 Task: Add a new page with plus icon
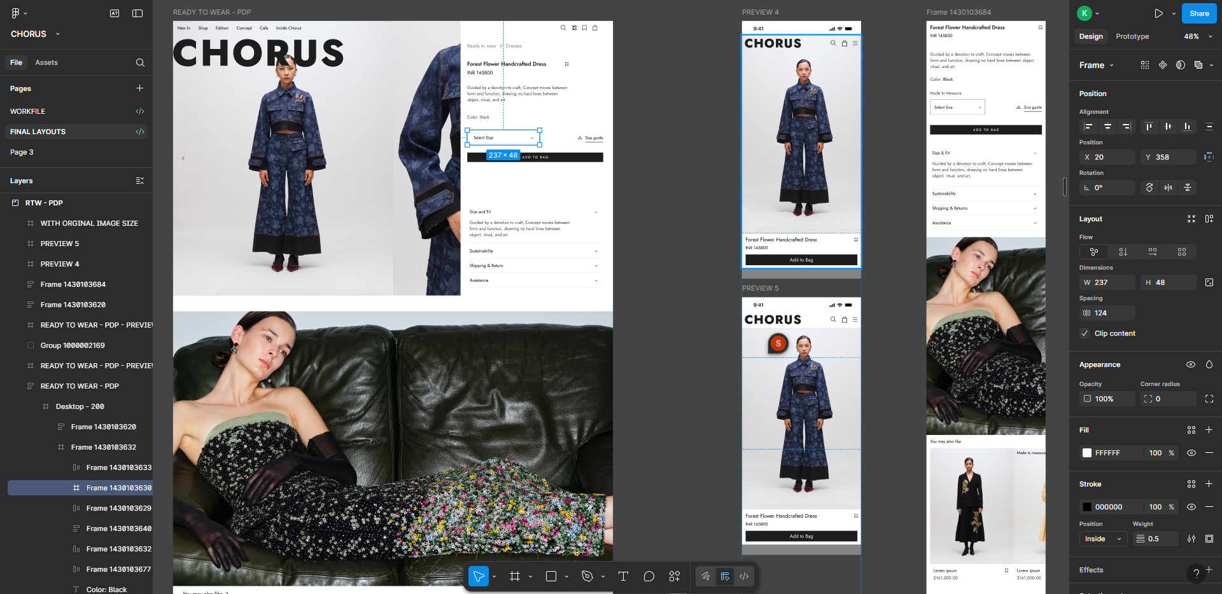[139, 88]
